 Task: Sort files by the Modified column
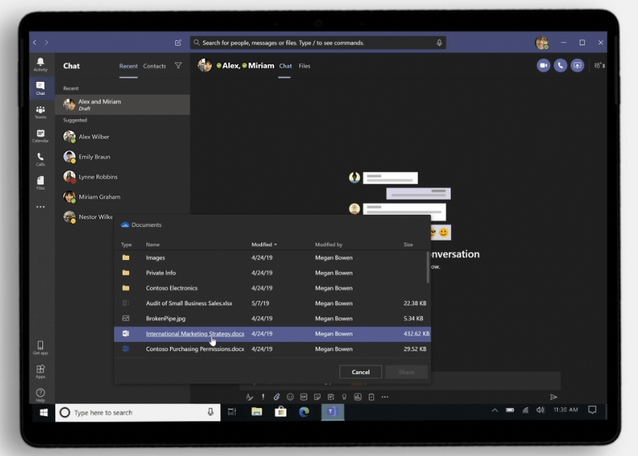click(263, 245)
